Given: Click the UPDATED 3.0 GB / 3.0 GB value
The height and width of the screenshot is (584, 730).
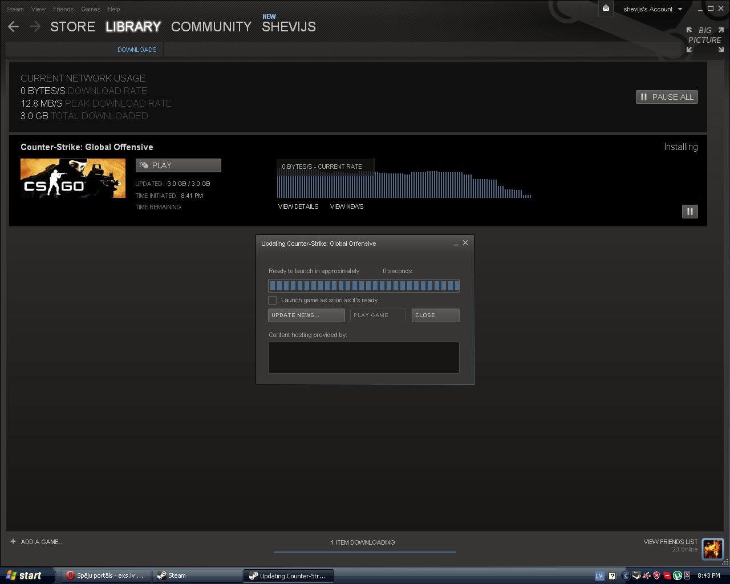Looking at the screenshot, I should 189,184.
